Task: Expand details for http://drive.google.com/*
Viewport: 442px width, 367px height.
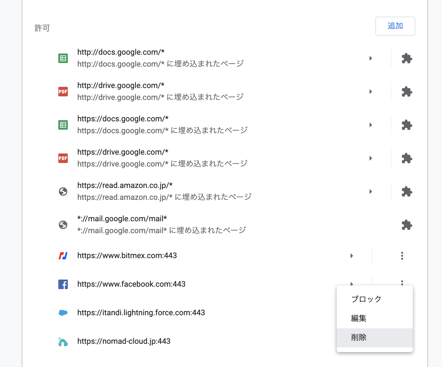Action: click(x=371, y=92)
